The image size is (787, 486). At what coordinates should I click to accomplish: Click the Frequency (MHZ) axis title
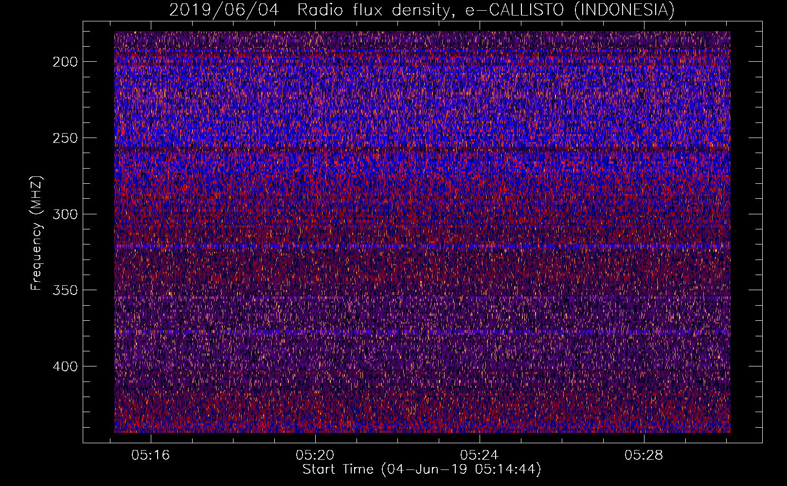pyautogui.click(x=37, y=233)
